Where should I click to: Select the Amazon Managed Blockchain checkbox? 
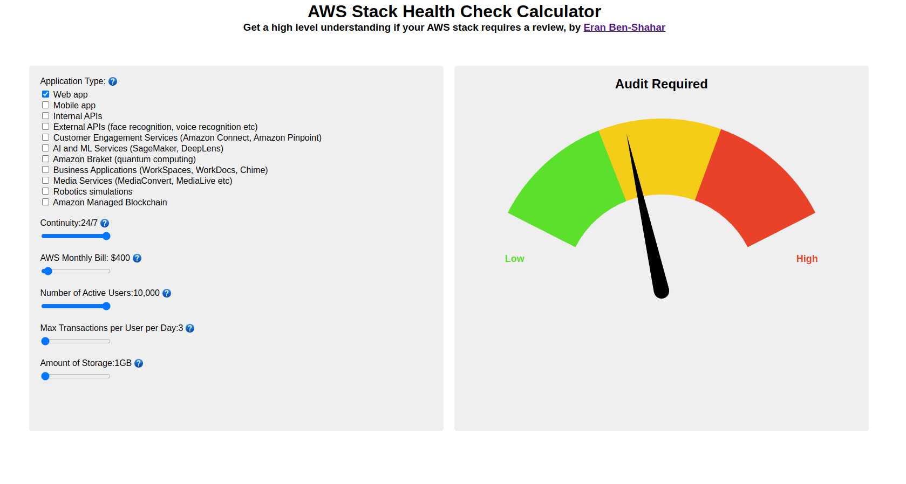[45, 202]
